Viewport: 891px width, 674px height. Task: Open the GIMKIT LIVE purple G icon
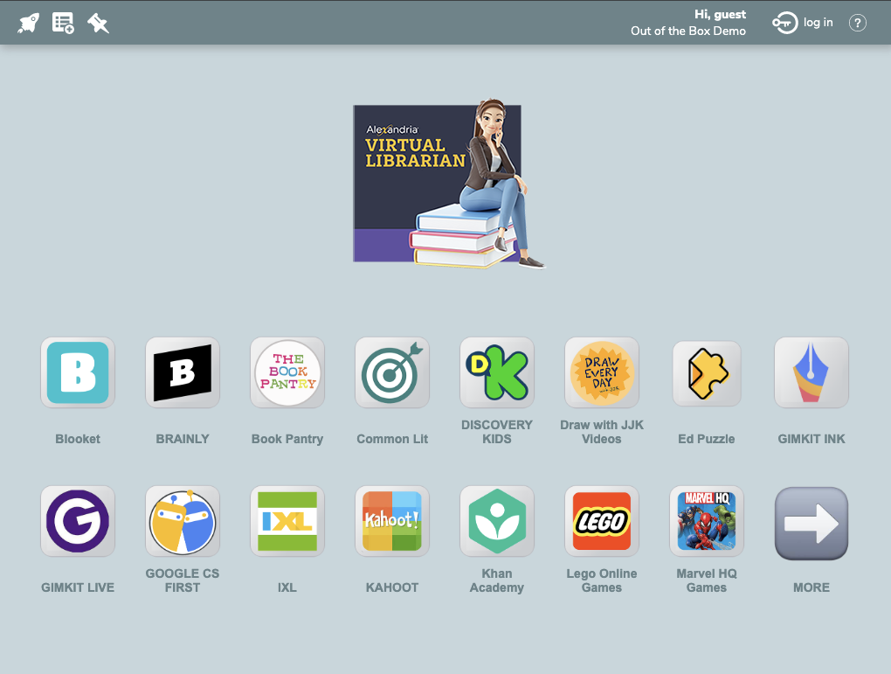pos(78,521)
